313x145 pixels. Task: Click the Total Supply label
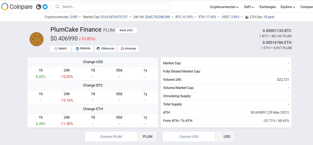[173, 104]
